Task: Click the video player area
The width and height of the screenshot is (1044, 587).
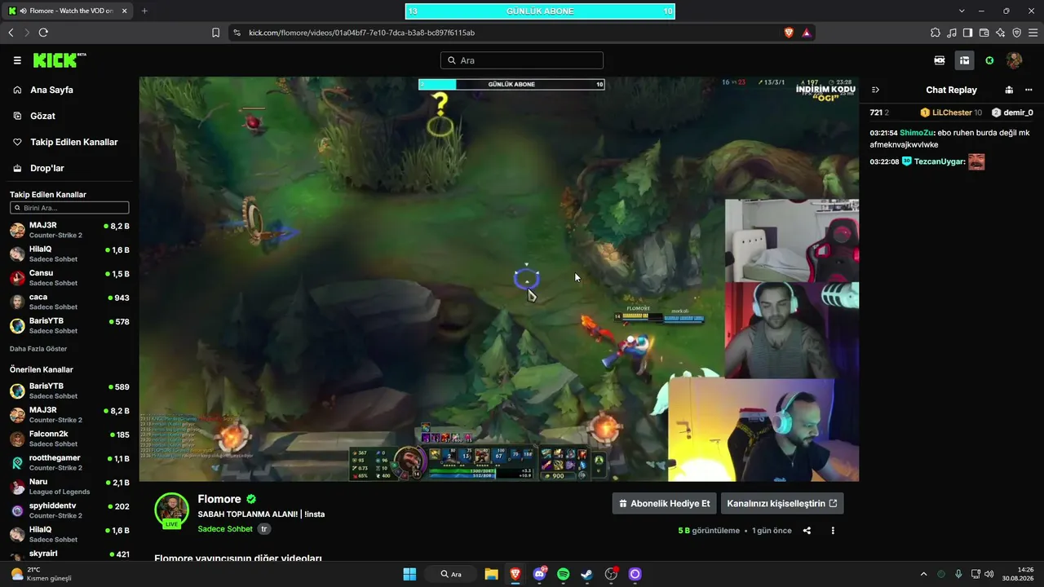Action: (498, 279)
